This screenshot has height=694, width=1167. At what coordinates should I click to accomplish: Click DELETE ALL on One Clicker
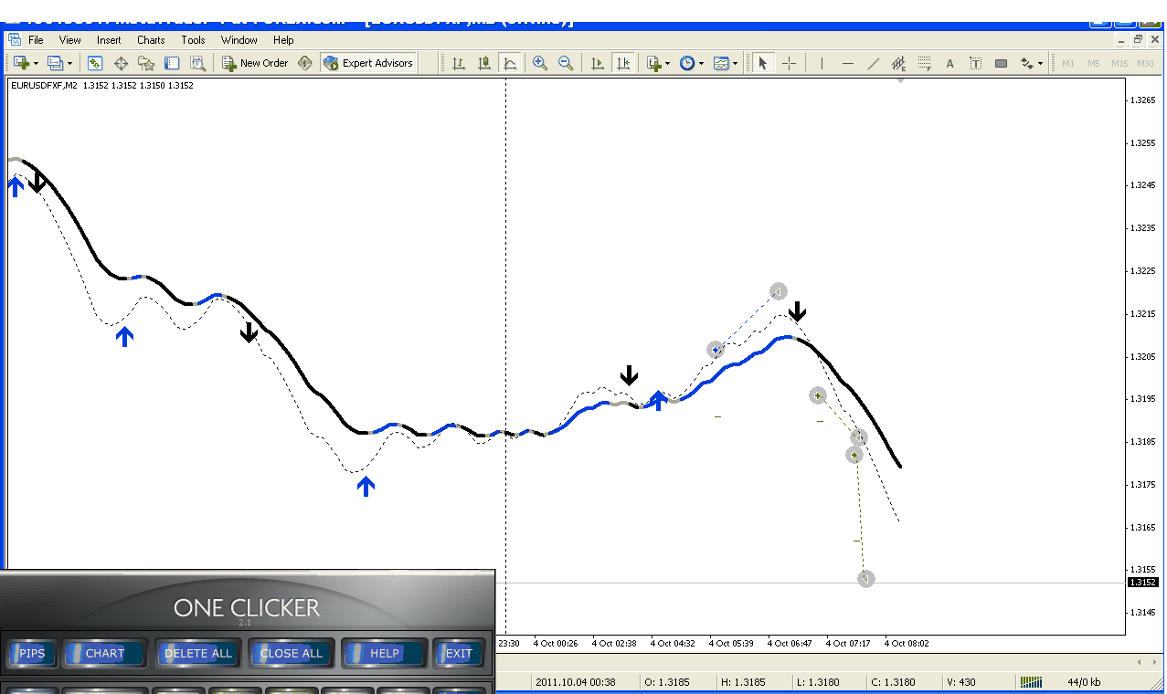[198, 653]
